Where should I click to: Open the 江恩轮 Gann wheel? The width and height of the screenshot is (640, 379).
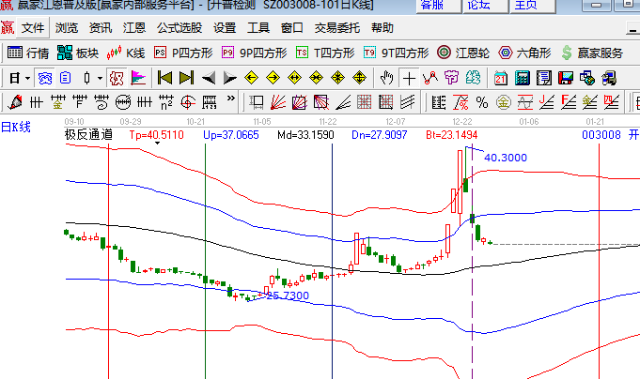(x=463, y=53)
